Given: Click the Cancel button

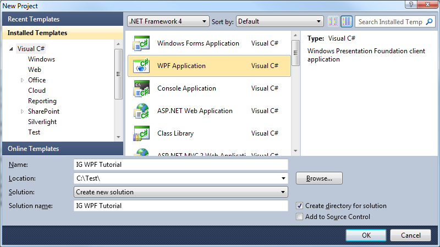Looking at the screenshot, I should (410, 235).
